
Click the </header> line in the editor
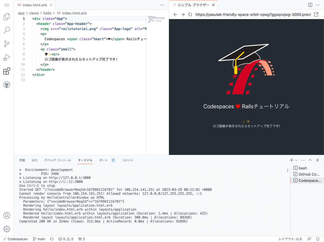(46, 70)
